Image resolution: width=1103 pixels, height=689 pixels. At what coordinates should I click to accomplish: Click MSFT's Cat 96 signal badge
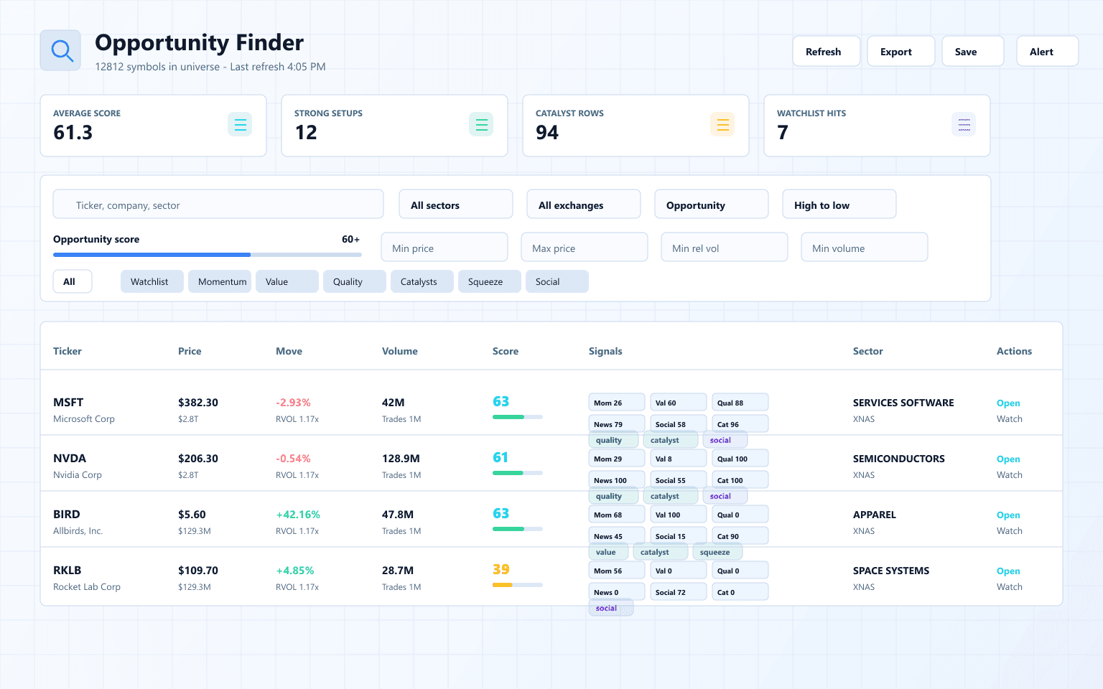click(x=740, y=424)
